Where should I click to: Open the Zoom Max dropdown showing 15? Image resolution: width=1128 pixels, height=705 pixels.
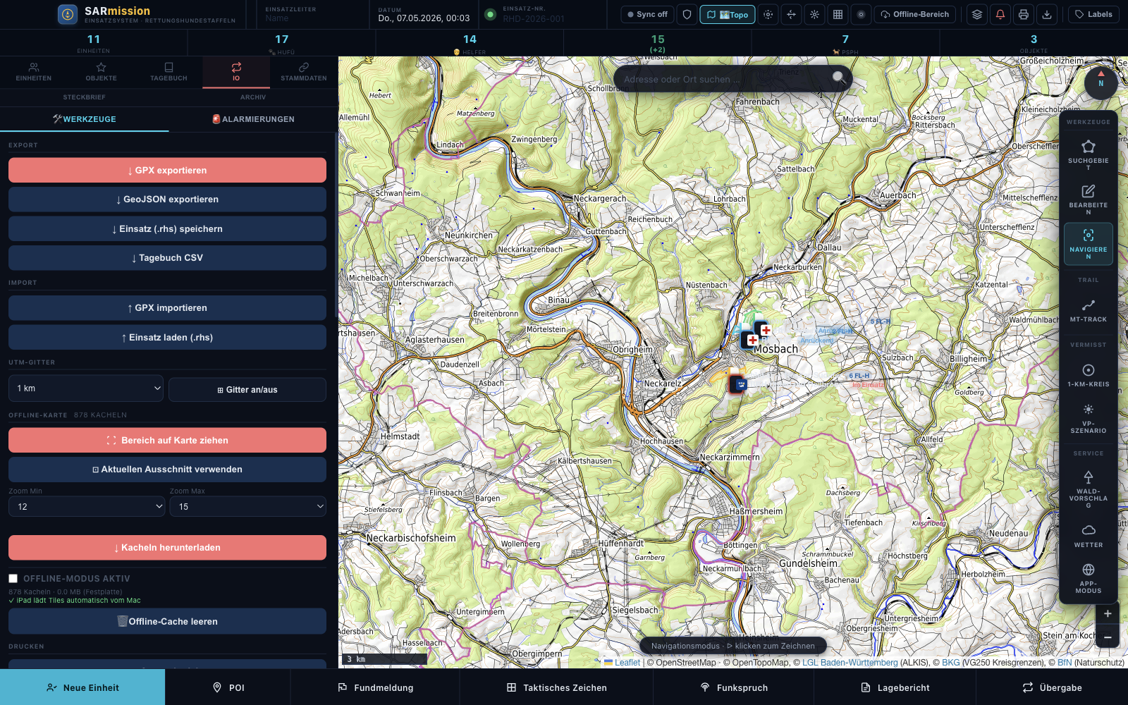(247, 506)
